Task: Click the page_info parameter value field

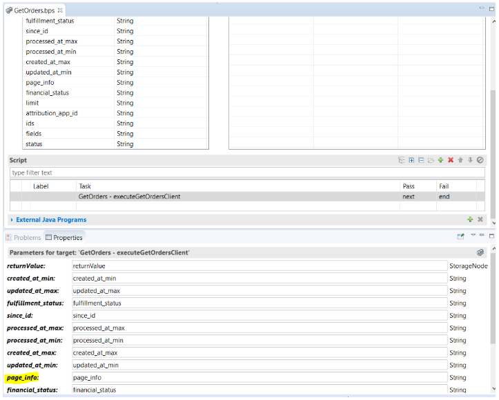Action: 259,378
